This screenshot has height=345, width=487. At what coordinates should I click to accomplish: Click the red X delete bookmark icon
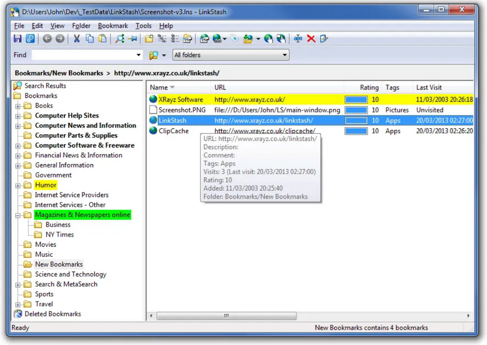[311, 39]
